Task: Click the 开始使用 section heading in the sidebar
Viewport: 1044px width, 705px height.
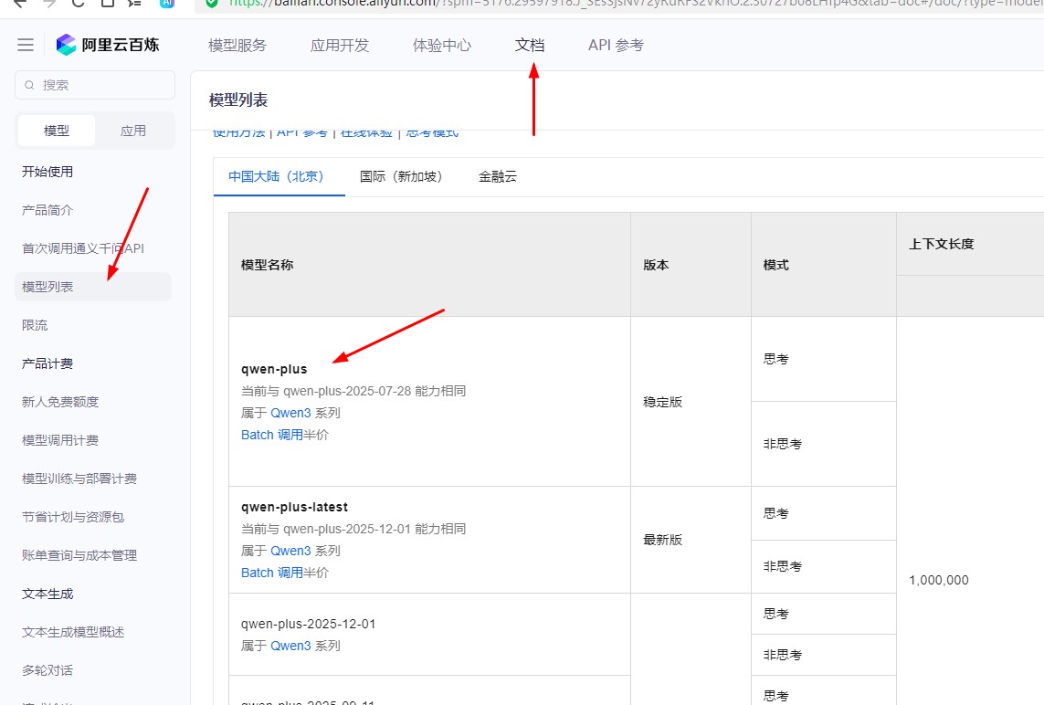Action: tap(47, 172)
